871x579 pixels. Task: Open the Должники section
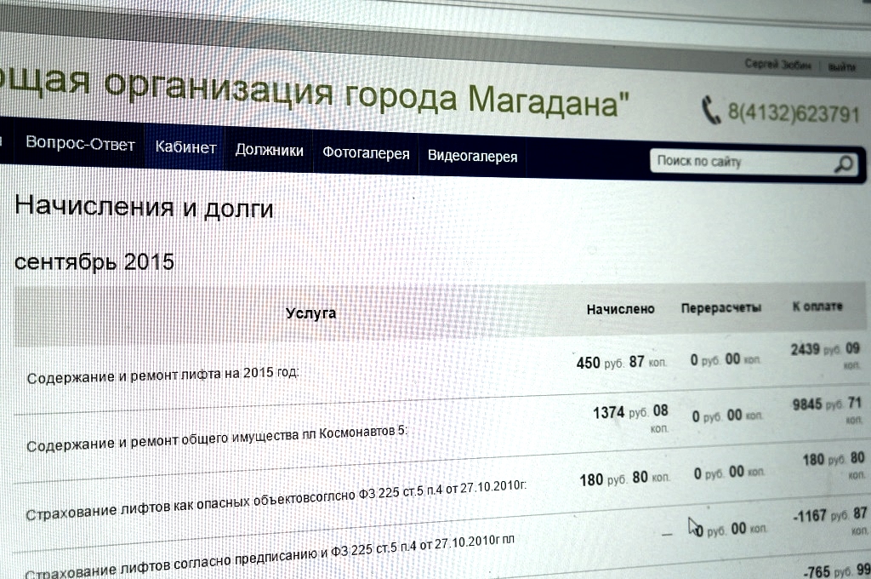[270, 149]
